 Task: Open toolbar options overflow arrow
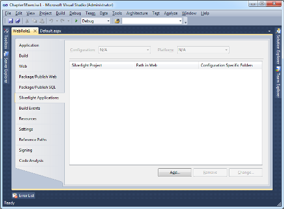(186, 21)
